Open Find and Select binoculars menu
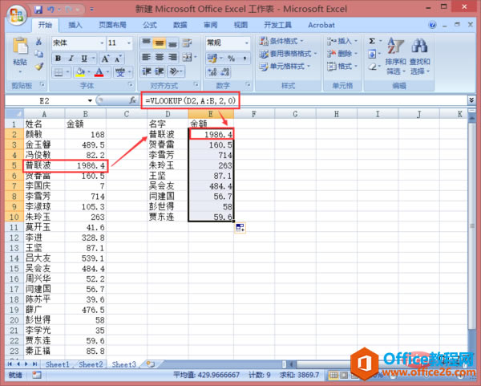The image size is (481, 386). tap(419, 56)
